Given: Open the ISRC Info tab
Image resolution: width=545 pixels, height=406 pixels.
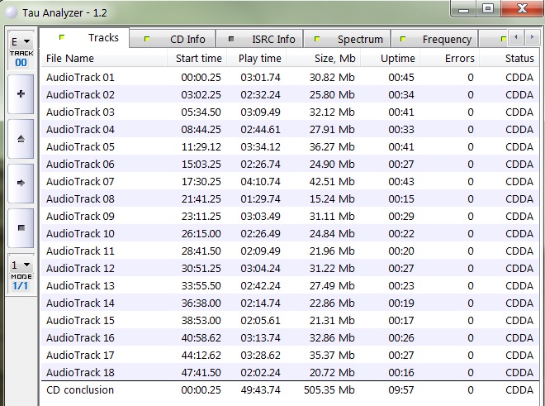Looking at the screenshot, I should pos(264,39).
